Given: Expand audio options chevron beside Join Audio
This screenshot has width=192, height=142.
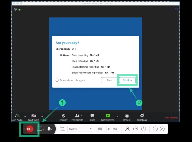Looking at the screenshot, I should click(25, 117).
